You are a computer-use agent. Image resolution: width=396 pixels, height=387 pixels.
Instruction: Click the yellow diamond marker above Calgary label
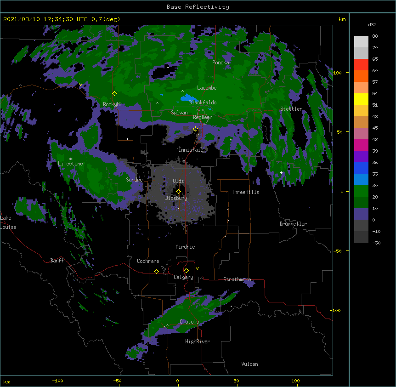tap(186, 271)
